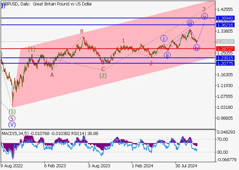Click the 1.25055 price axis value

225,53
